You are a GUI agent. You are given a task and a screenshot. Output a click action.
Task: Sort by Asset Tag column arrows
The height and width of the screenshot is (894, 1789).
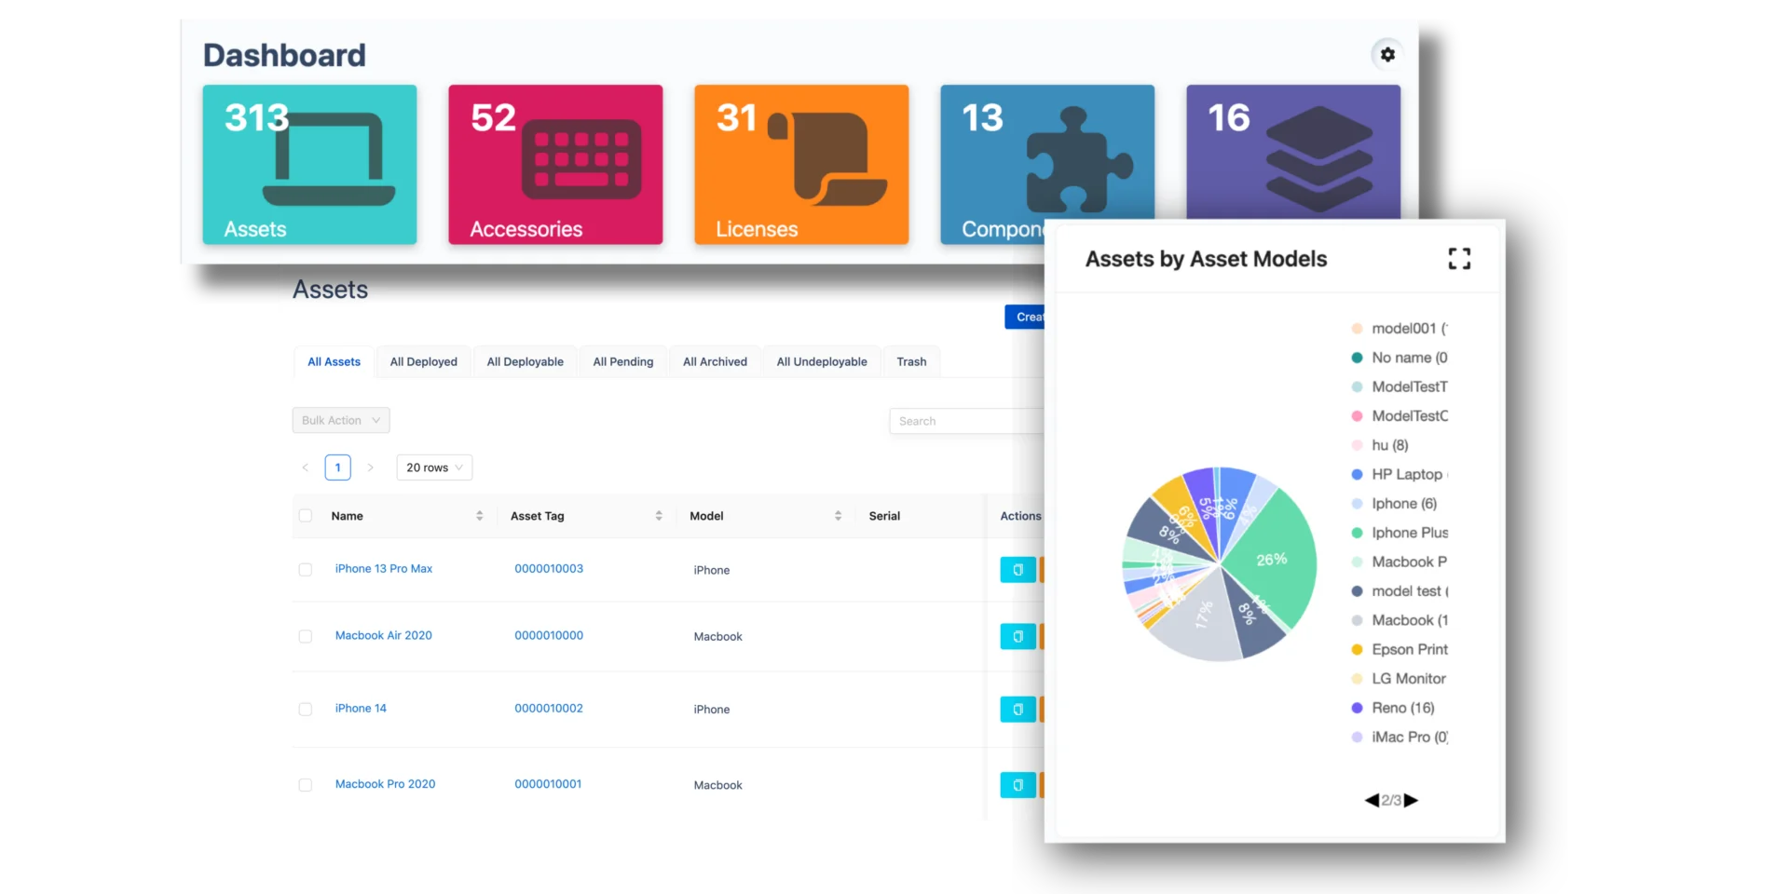click(x=659, y=516)
